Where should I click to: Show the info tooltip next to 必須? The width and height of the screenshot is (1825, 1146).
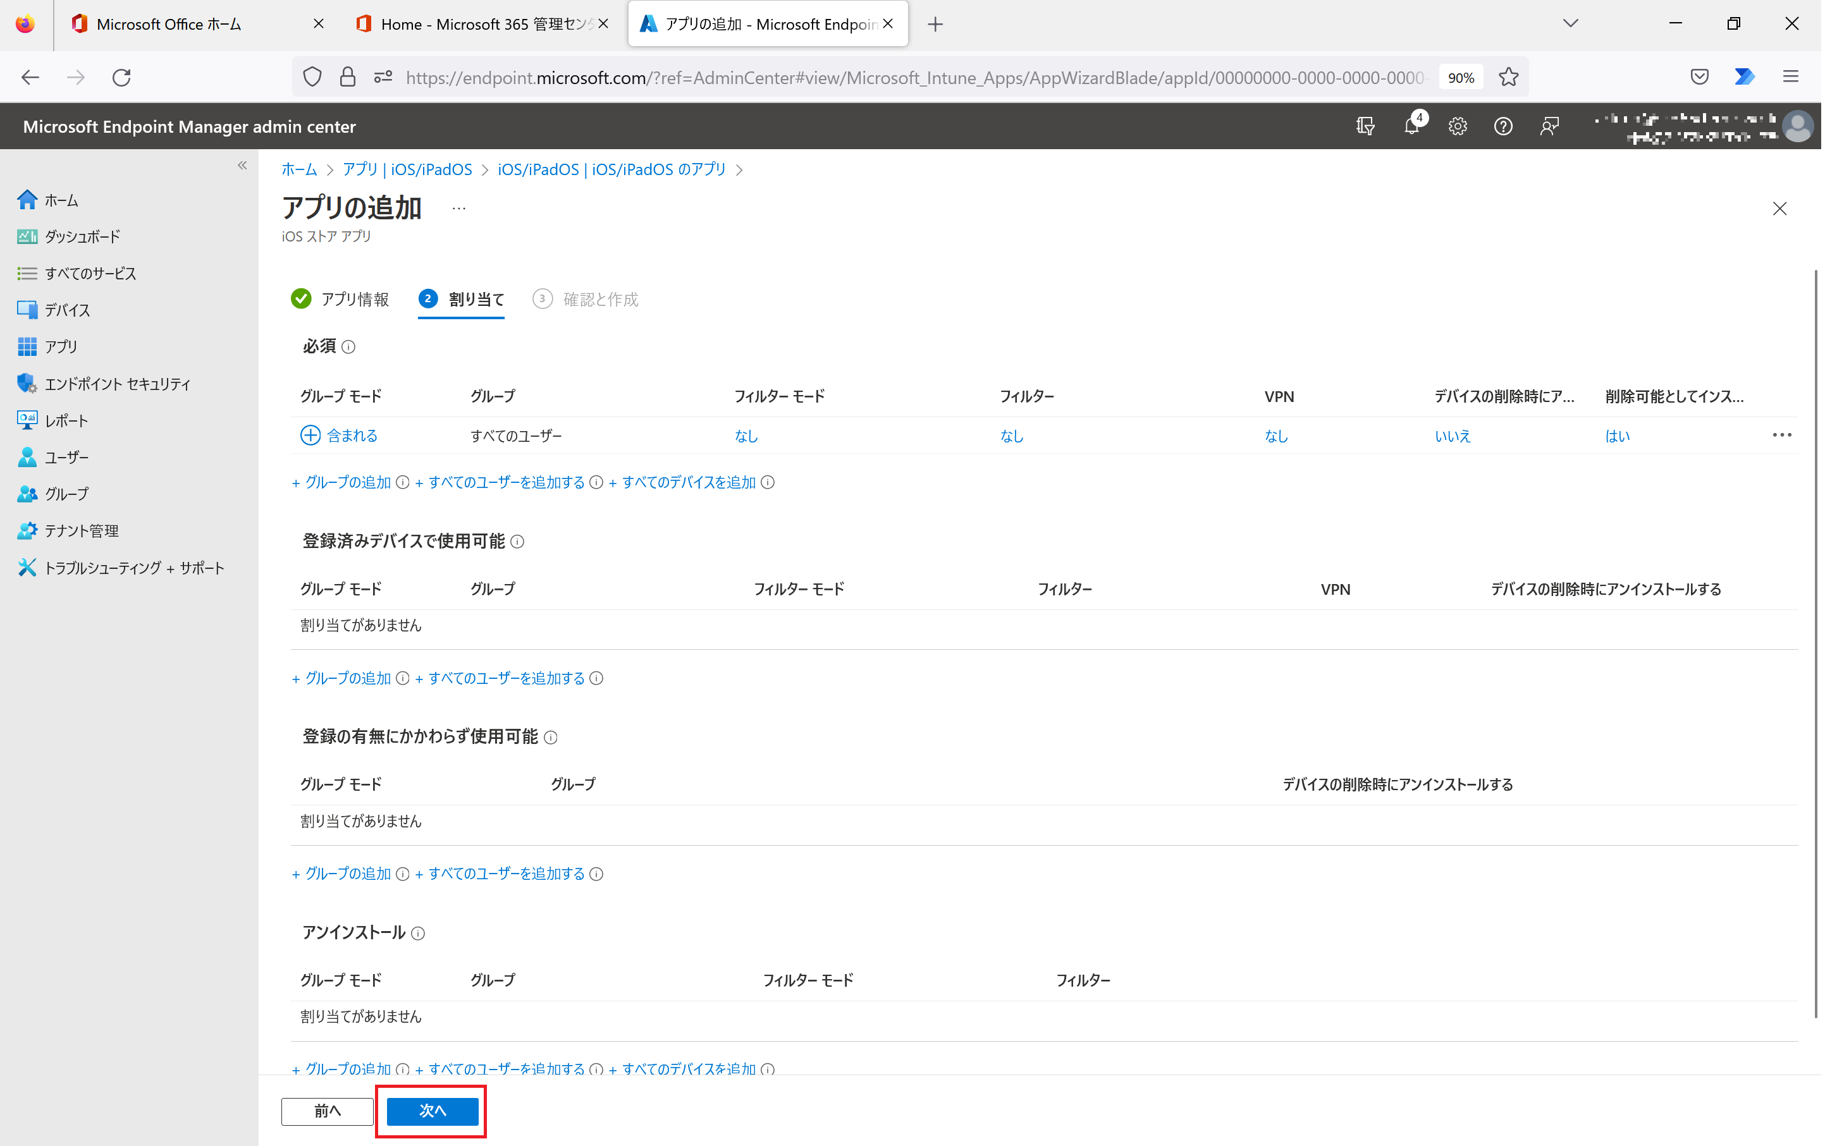(x=348, y=347)
